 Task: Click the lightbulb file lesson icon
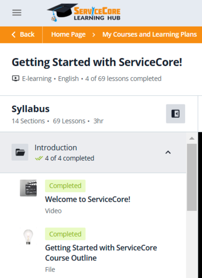pos(28,237)
